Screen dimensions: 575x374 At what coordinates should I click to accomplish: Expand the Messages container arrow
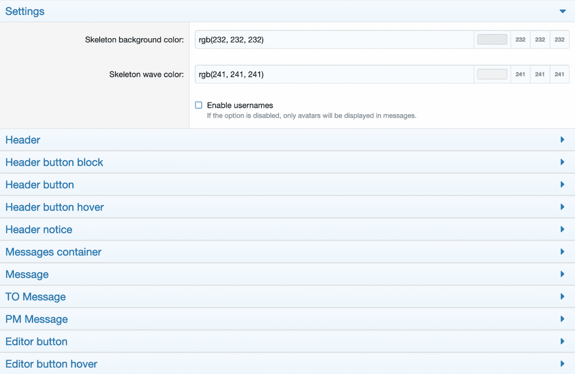[562, 252]
